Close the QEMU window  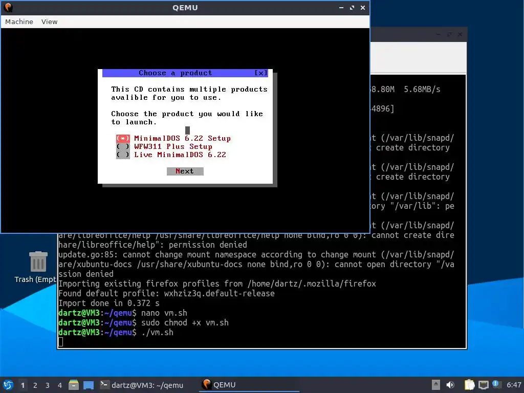tap(363, 7)
